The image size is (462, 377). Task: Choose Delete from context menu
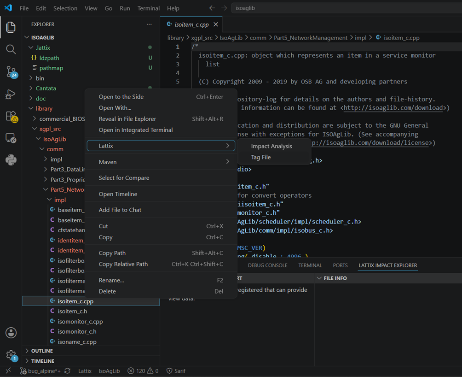tap(161, 291)
